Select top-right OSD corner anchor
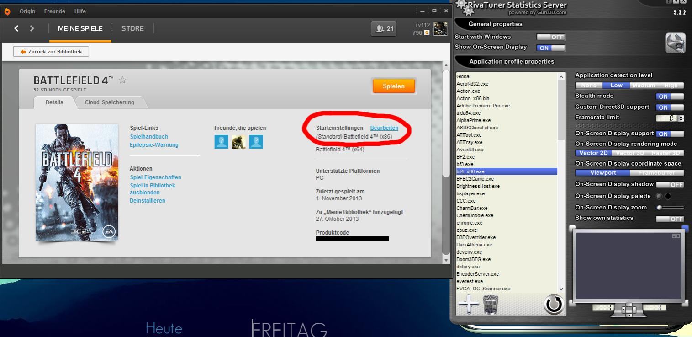 685,228
